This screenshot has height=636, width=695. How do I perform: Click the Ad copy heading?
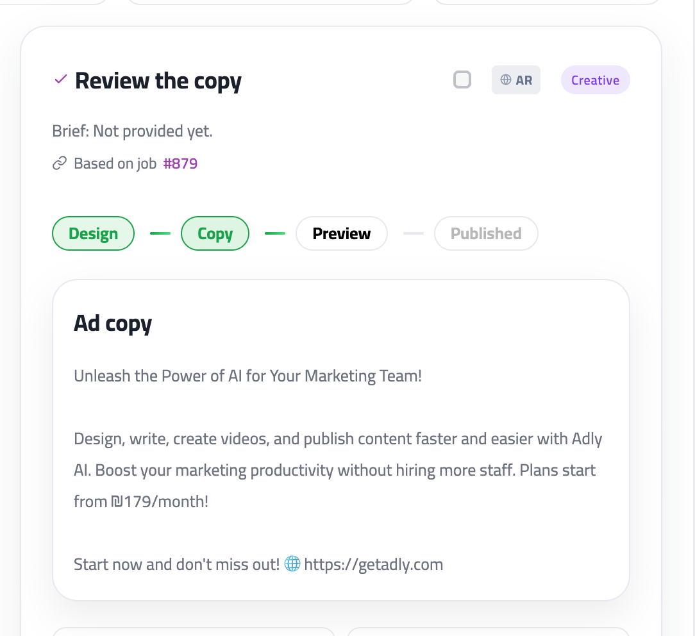click(113, 322)
